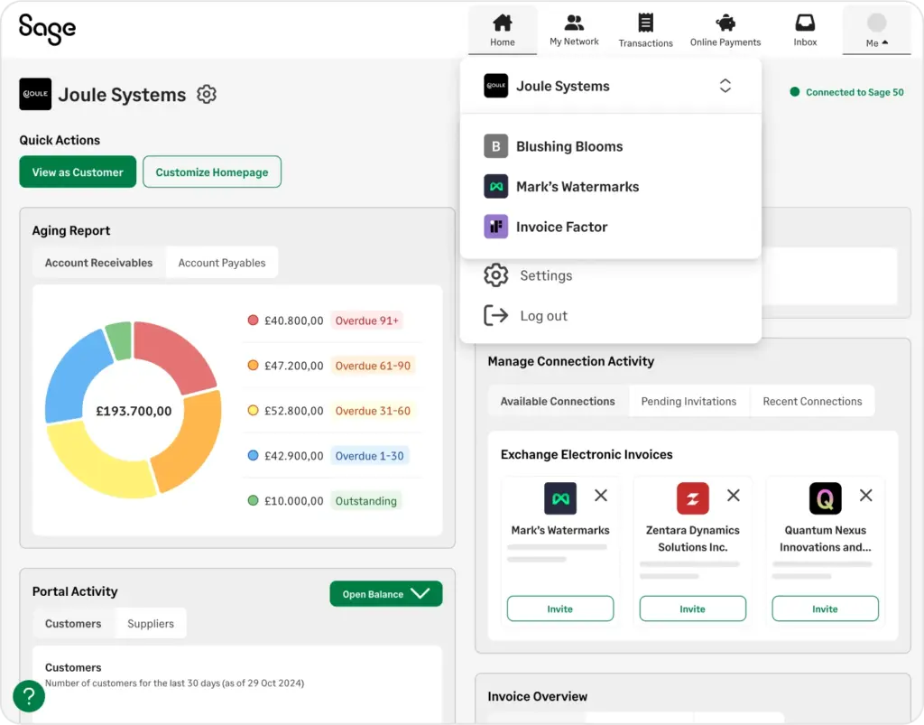
Task: Open the Transactions receipt icon
Action: (645, 23)
